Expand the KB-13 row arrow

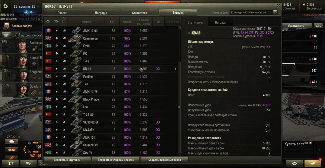pos(175,69)
